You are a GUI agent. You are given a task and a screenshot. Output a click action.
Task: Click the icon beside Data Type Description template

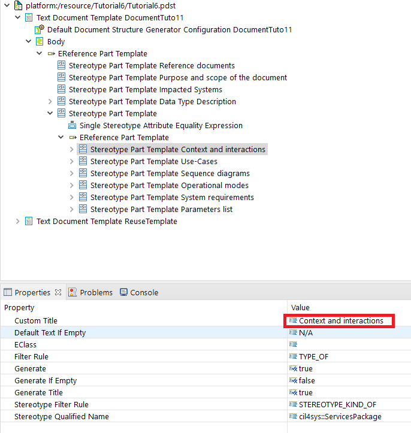[61, 101]
